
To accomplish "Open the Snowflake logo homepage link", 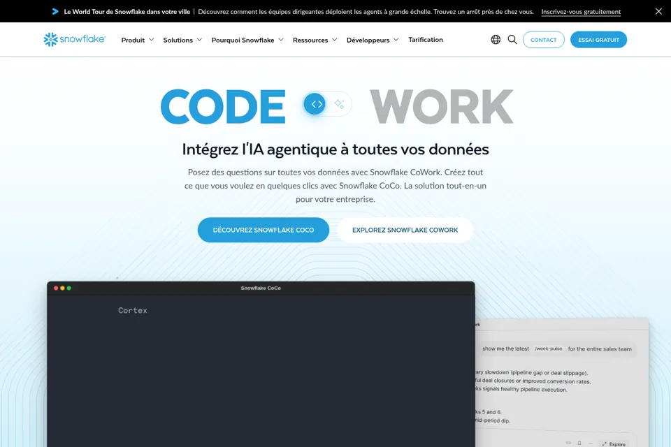I will 75,39.
